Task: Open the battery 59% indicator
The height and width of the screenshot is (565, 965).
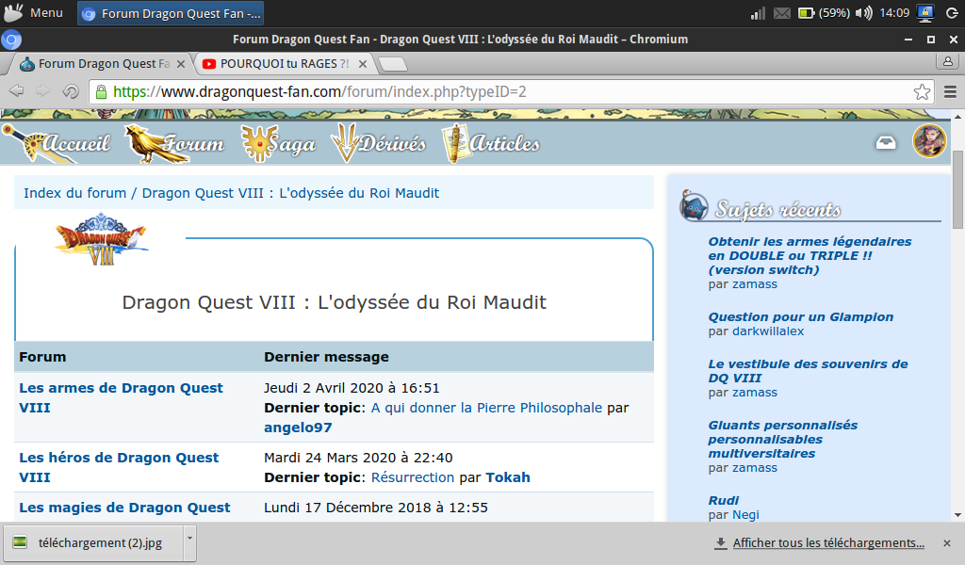Action: [824, 13]
